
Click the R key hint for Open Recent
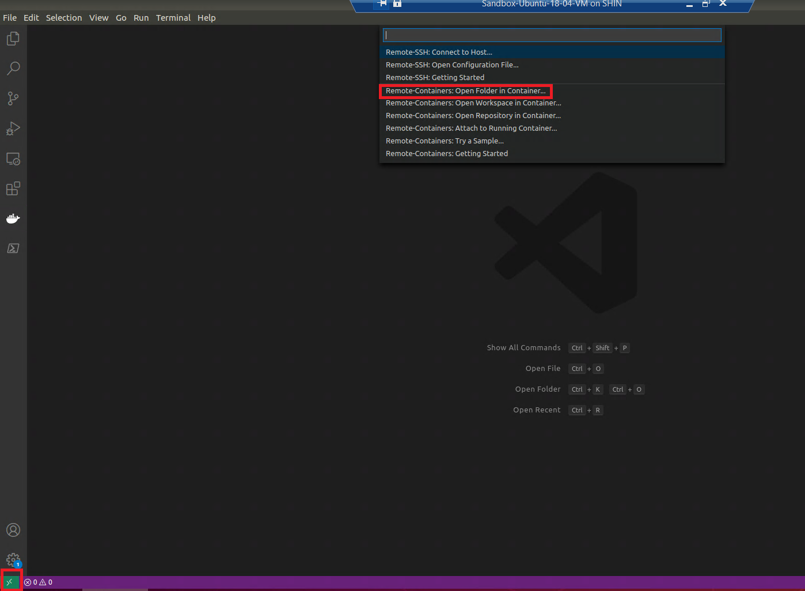tap(598, 410)
